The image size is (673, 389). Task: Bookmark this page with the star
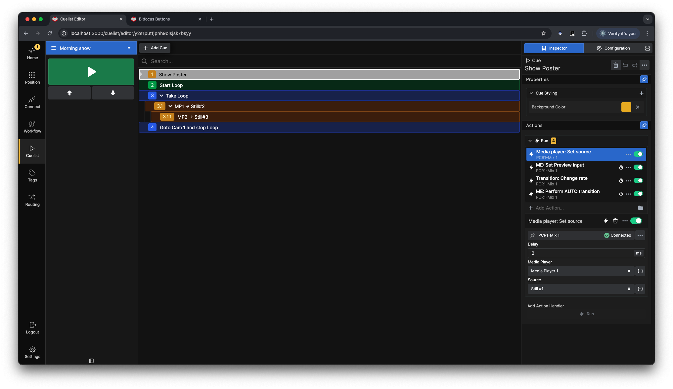[543, 33]
